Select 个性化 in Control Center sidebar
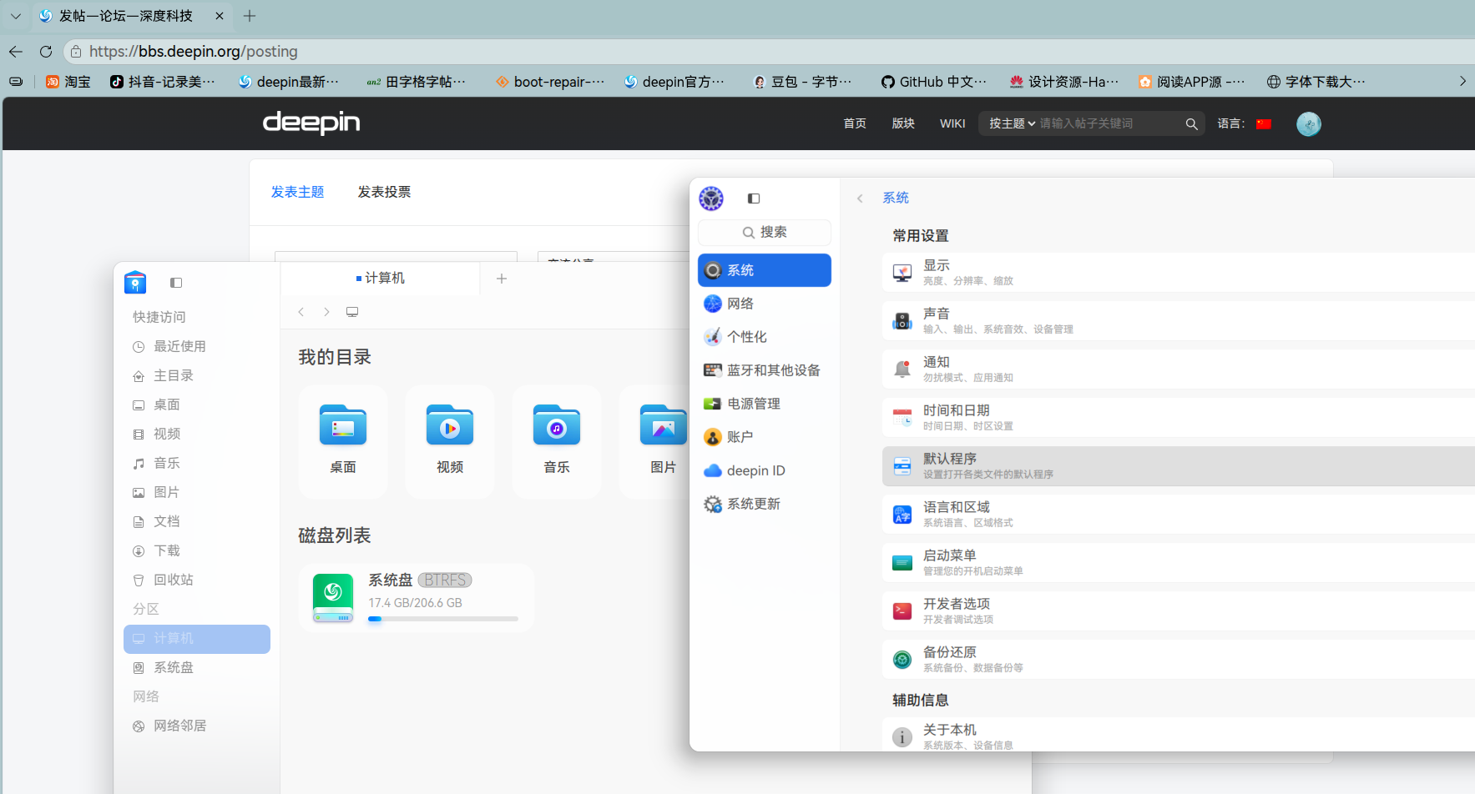Image resolution: width=1475 pixels, height=794 pixels. 765,337
